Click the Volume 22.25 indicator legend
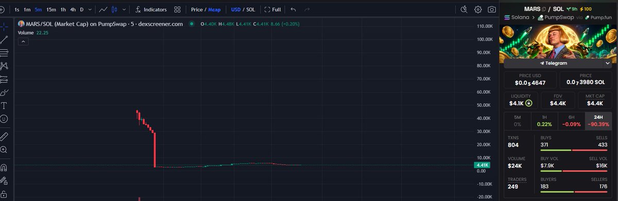 coord(33,33)
